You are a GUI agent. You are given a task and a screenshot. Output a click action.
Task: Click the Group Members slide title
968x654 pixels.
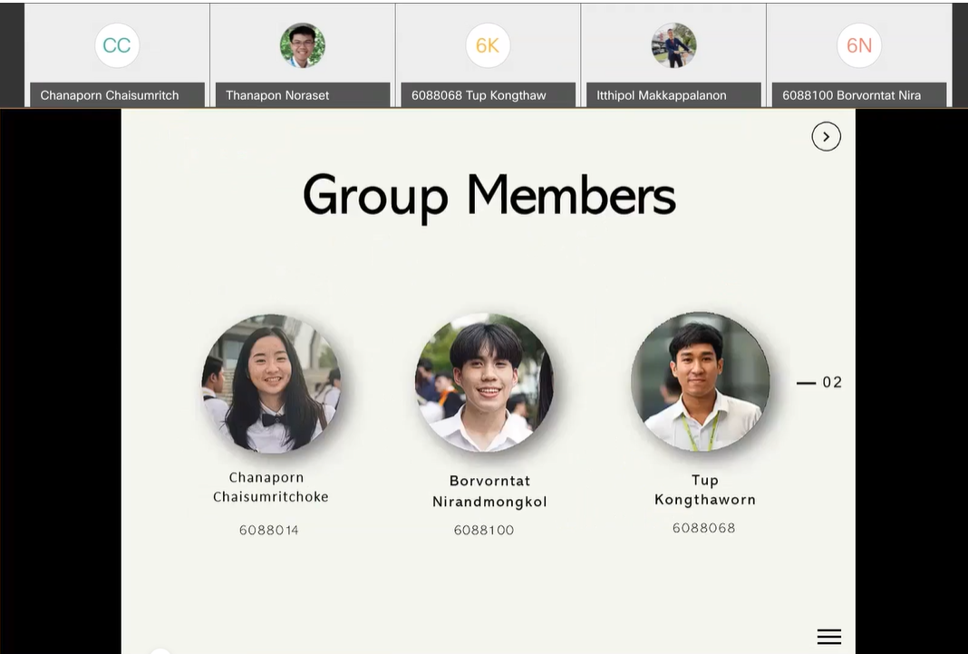489,195
